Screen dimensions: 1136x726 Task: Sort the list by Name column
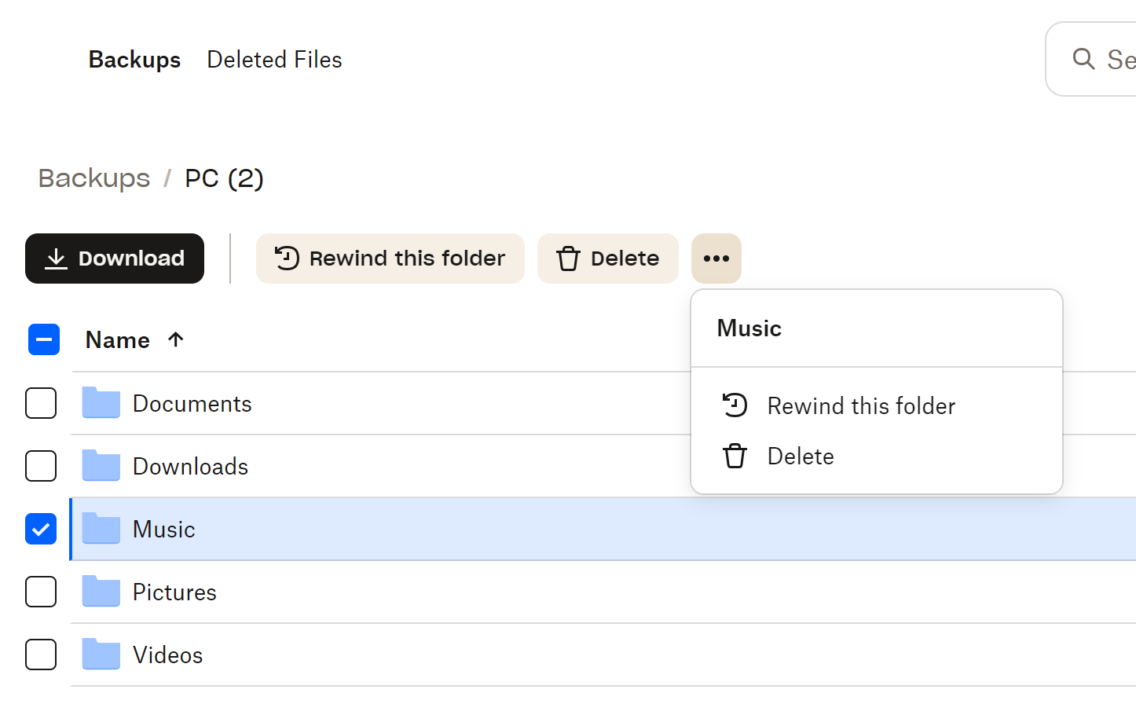click(118, 340)
